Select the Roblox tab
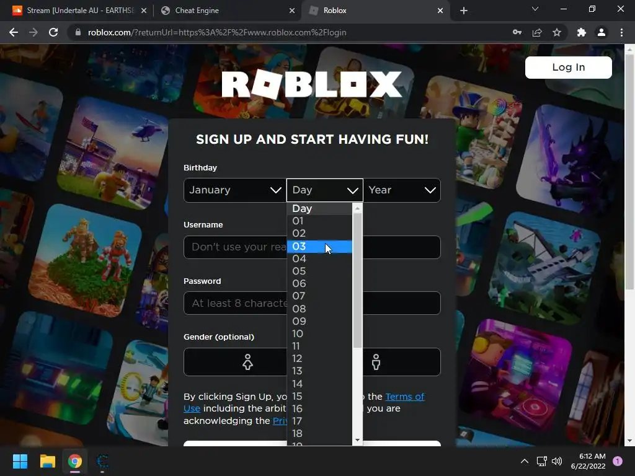 [375, 11]
